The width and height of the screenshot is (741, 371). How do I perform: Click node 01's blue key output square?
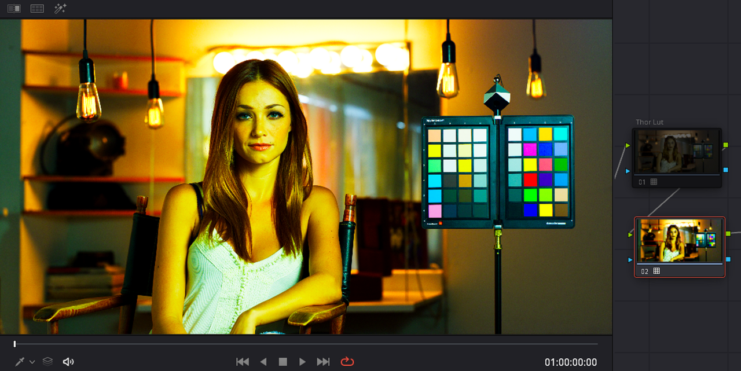725,170
